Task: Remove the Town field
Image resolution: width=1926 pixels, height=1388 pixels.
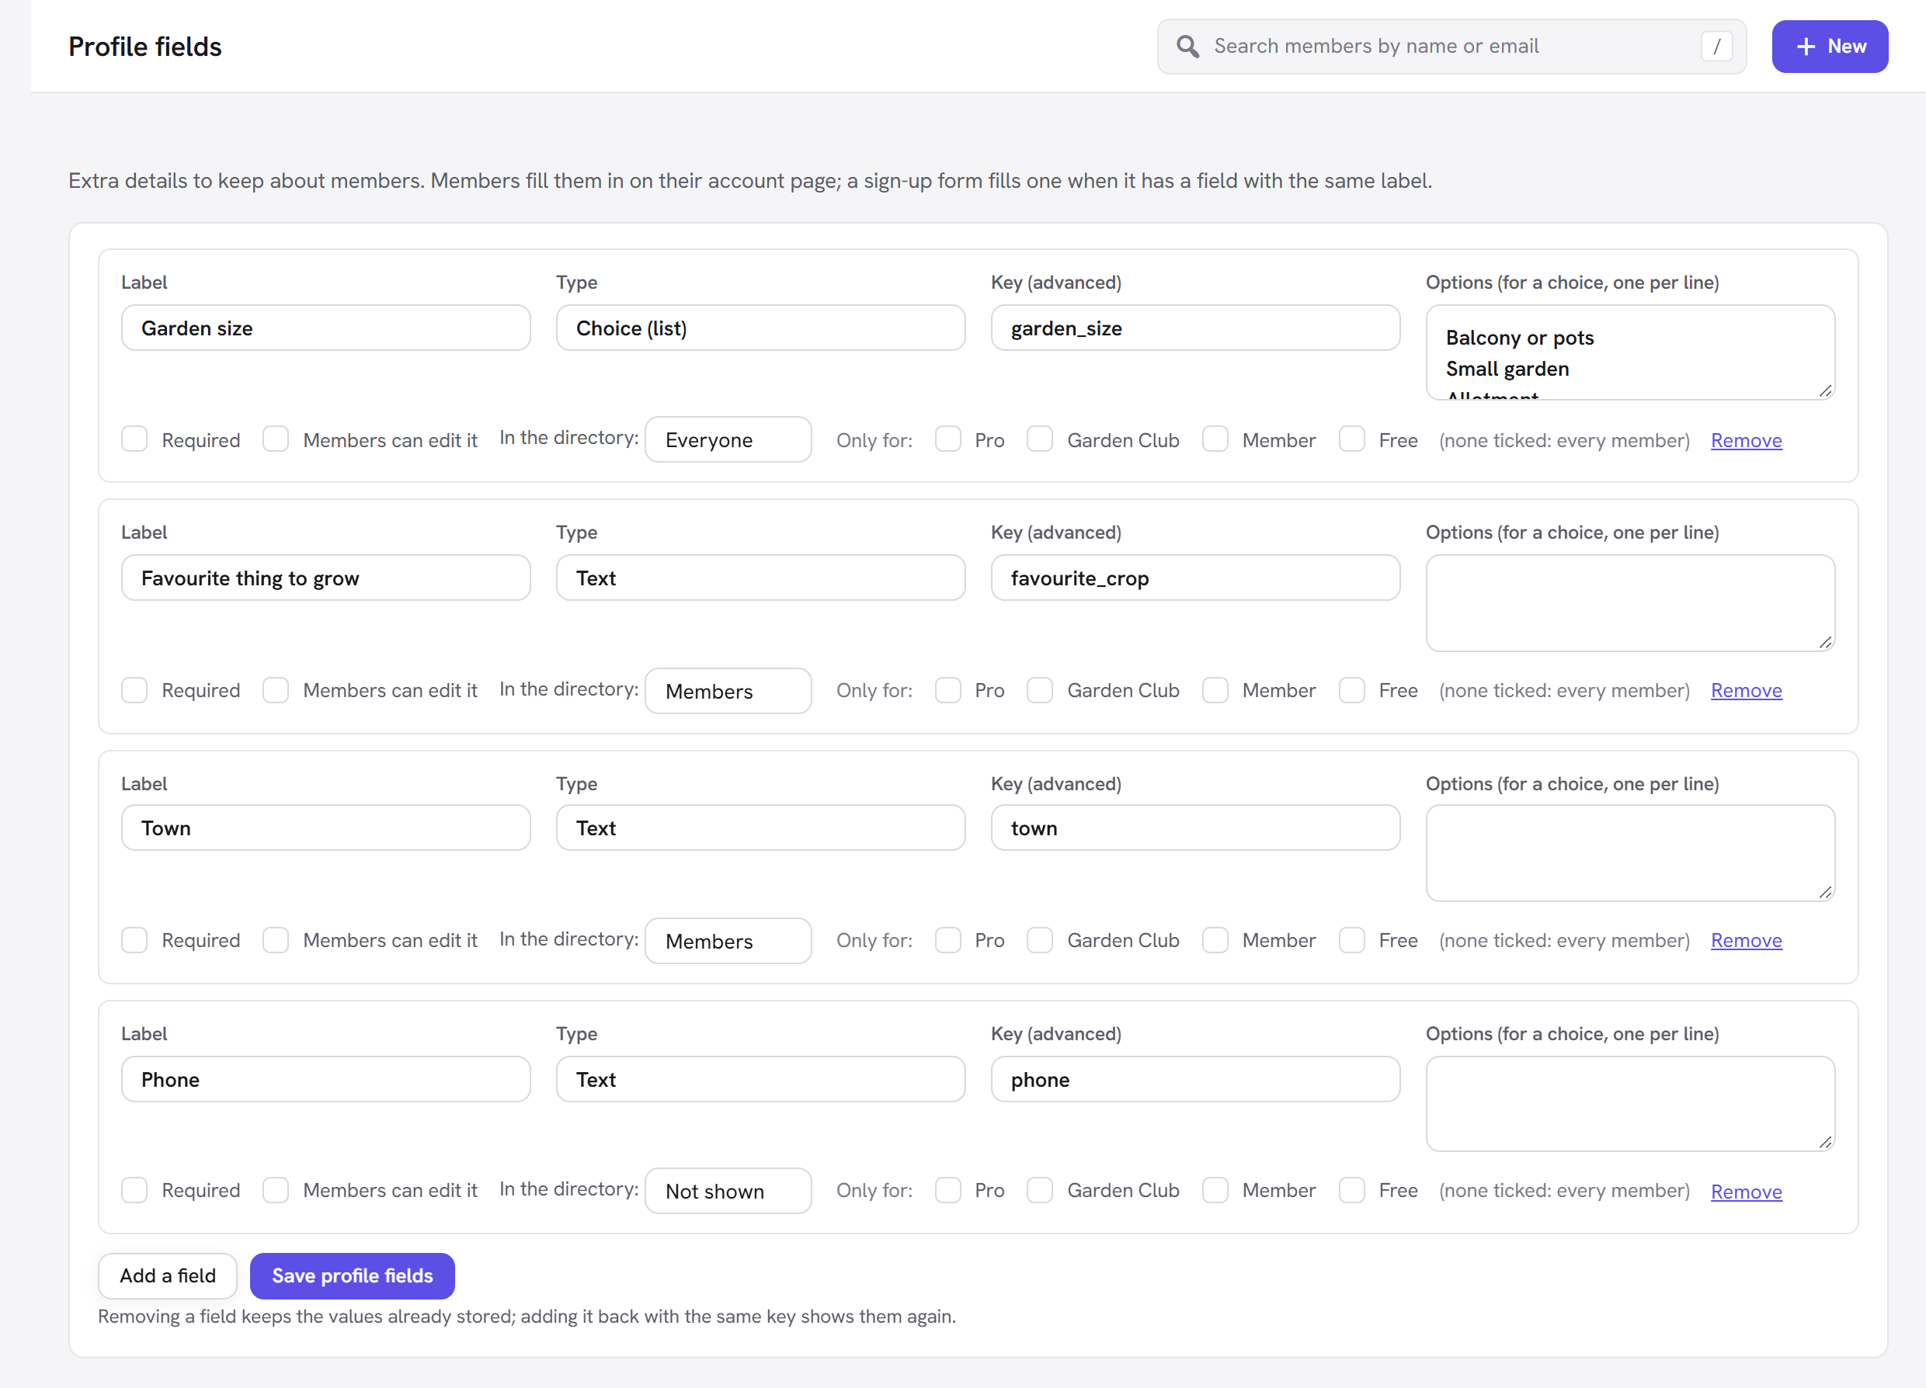Action: tap(1746, 940)
